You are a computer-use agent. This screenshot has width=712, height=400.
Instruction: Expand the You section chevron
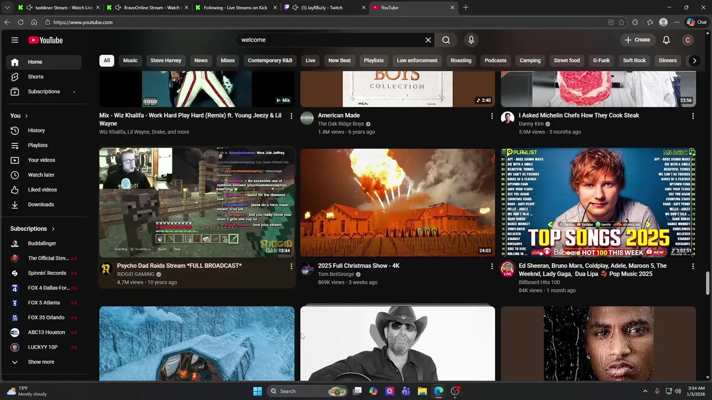point(26,116)
